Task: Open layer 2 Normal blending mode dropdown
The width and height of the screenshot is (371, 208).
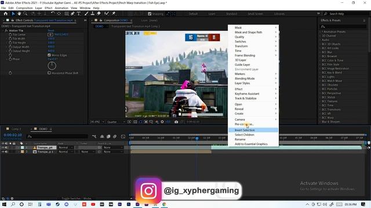Action: [x=66, y=151]
